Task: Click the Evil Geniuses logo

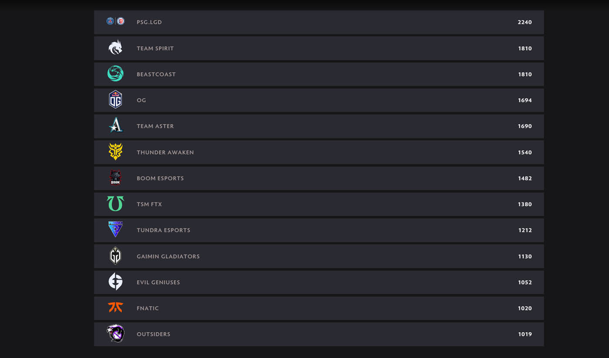Action: 115,282
